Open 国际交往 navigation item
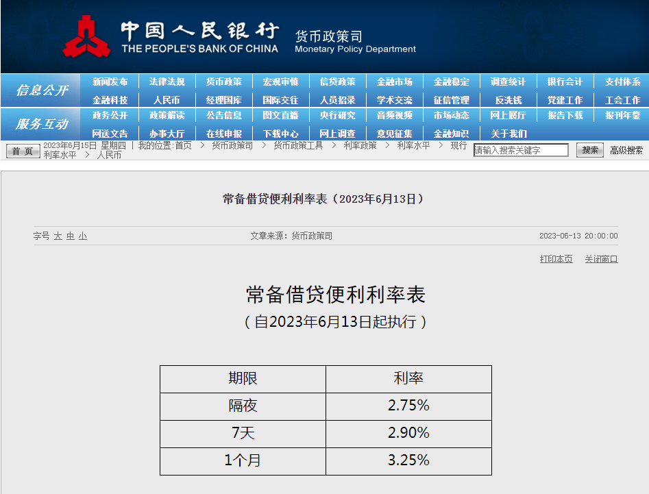 [280, 100]
